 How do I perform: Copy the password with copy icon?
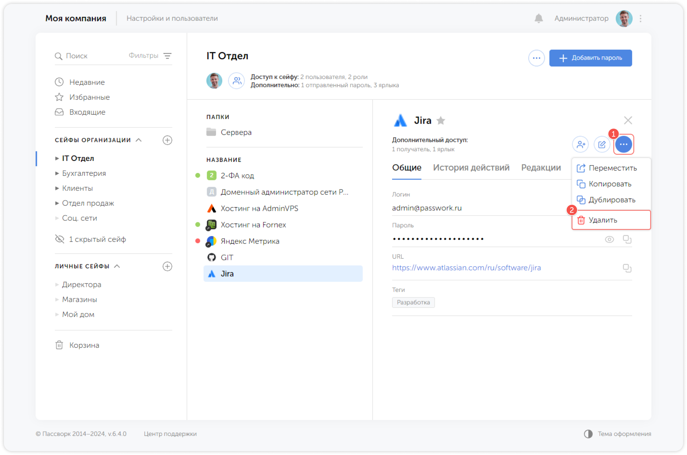point(627,239)
